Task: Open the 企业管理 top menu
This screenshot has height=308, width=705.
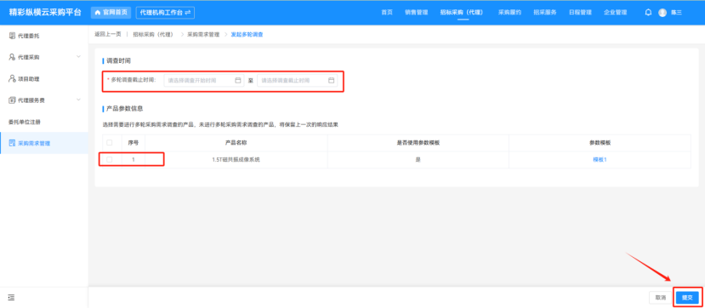Action: coord(615,13)
